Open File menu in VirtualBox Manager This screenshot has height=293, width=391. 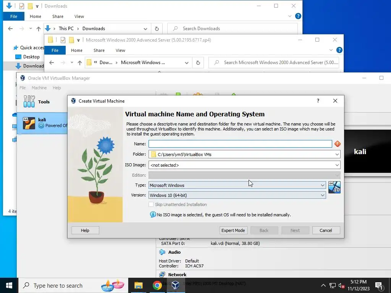(x=23, y=88)
